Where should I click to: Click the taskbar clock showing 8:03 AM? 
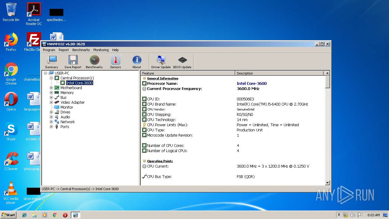(x=374, y=215)
